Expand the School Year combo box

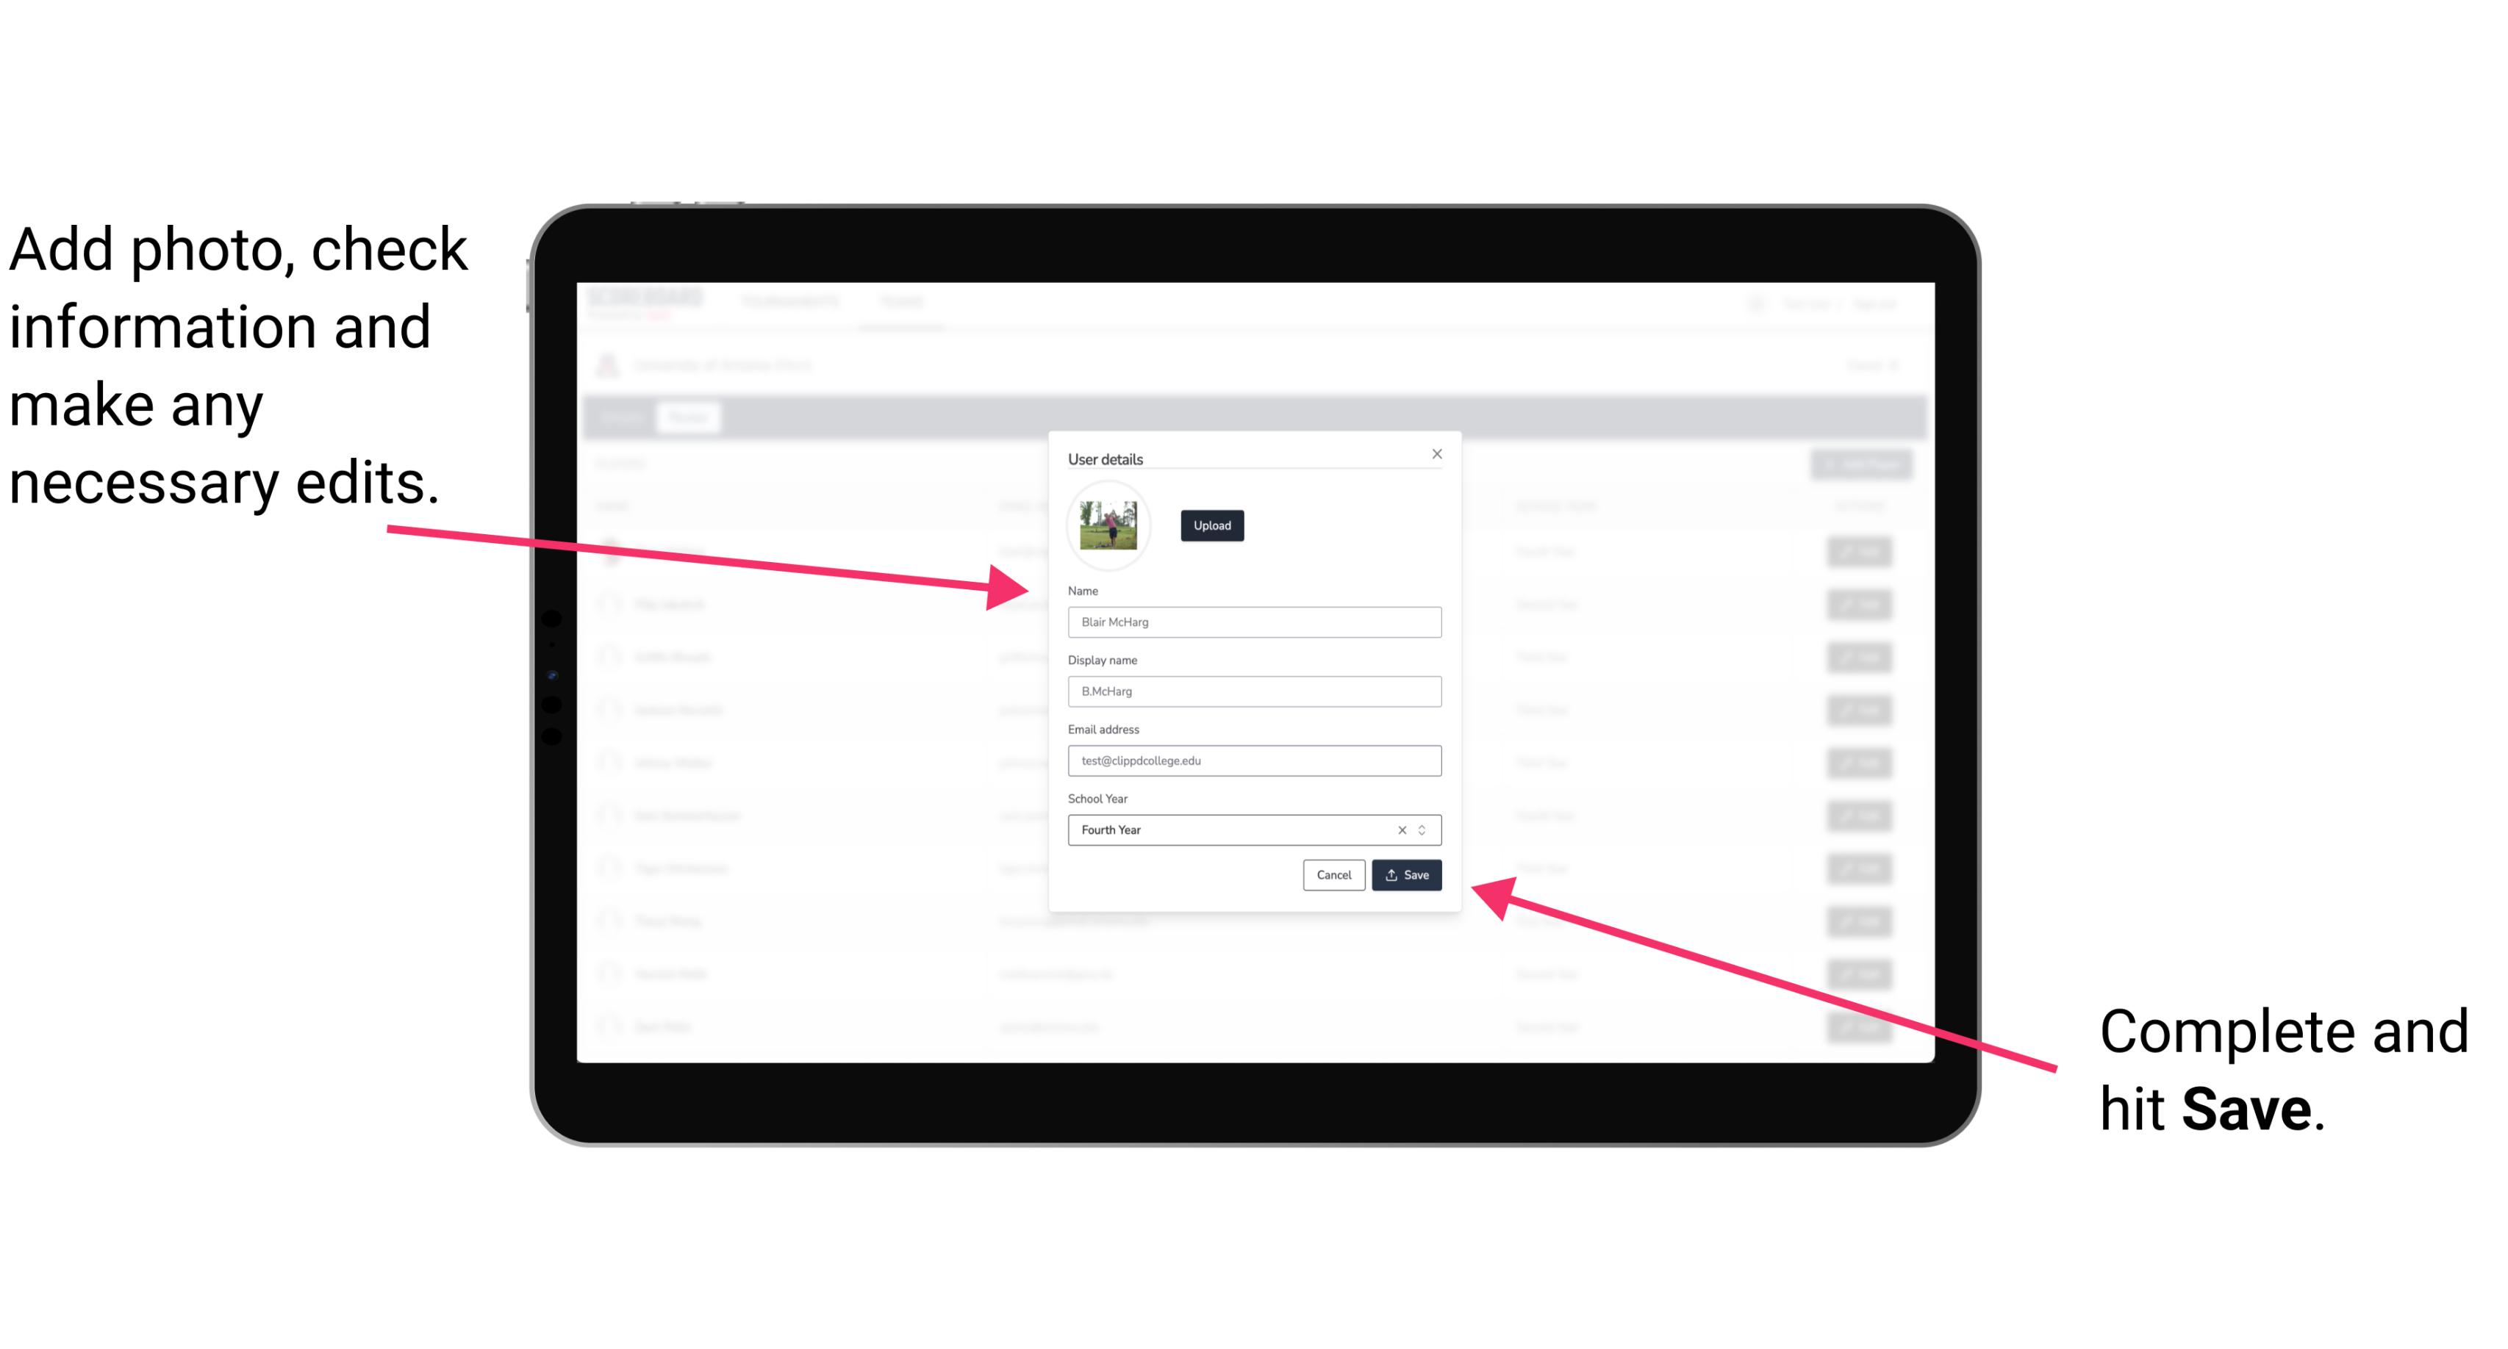tap(1425, 827)
